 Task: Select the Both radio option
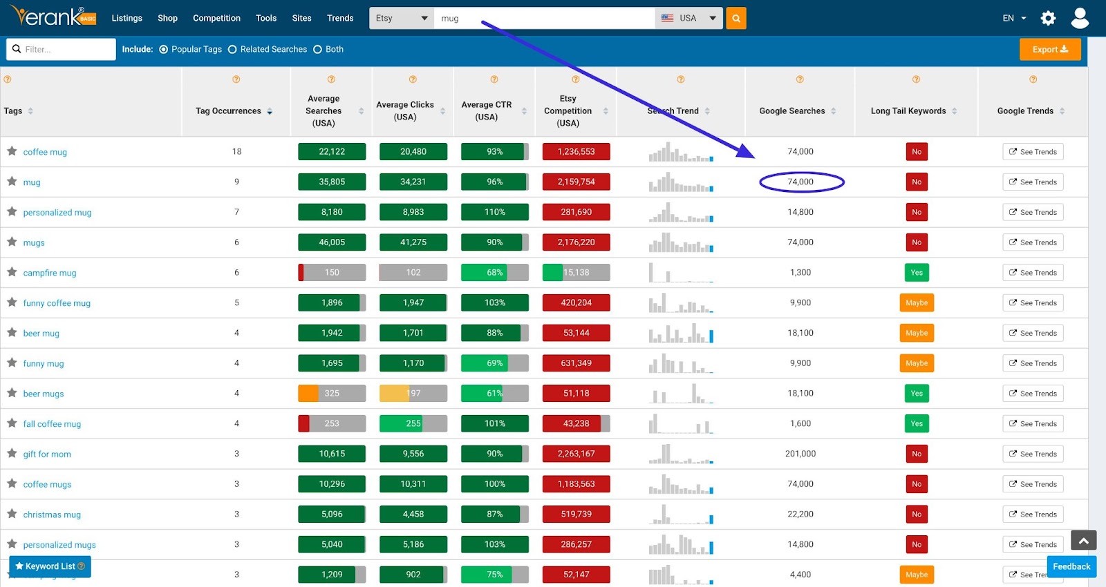[317, 49]
